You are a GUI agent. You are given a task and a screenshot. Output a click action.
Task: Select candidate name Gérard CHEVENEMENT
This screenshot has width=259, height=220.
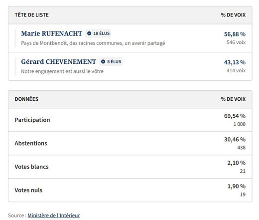pos(59,61)
